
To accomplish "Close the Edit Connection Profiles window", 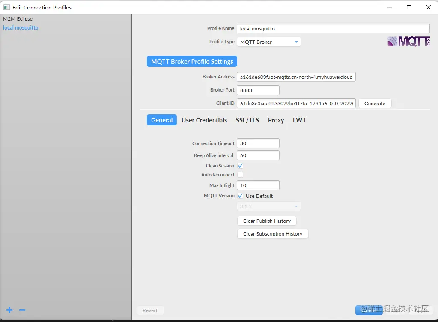I will (429, 7).
